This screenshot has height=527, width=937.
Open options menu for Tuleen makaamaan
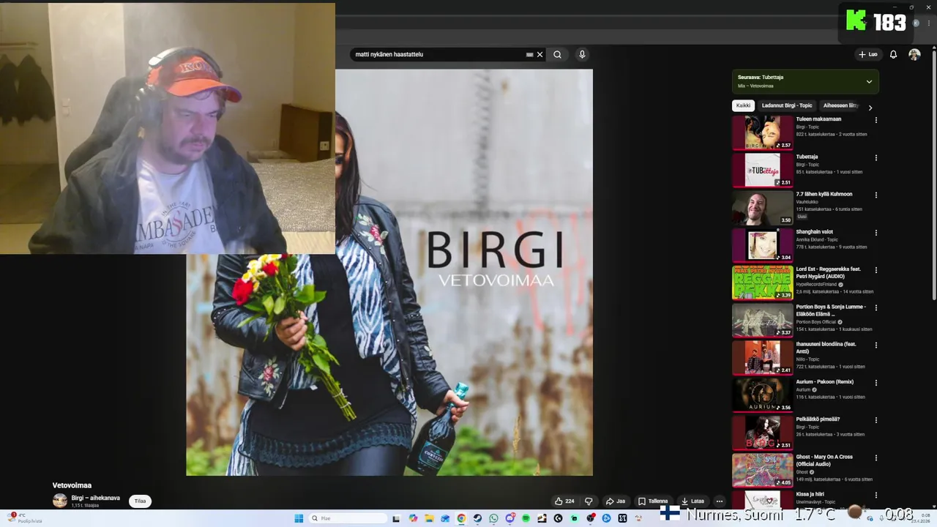tap(876, 120)
